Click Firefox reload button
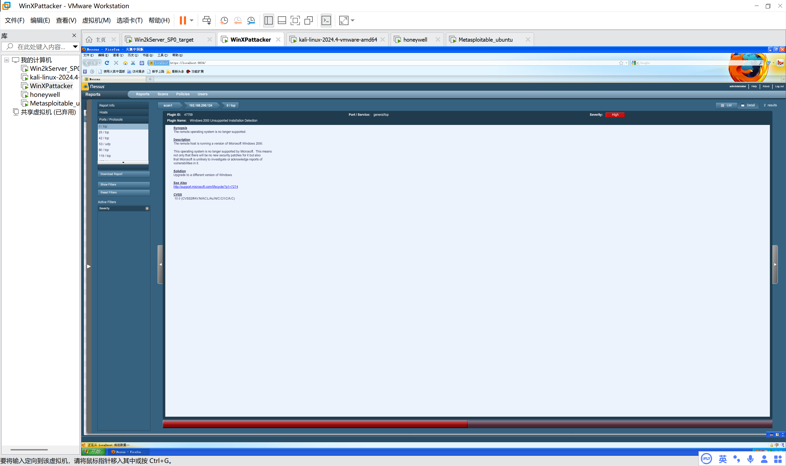This screenshot has width=786, height=466. click(107, 63)
